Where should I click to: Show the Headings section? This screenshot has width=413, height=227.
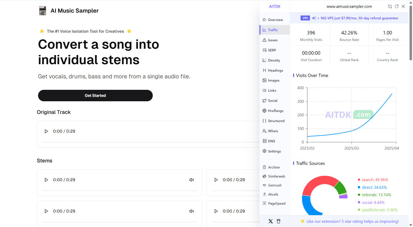click(275, 70)
